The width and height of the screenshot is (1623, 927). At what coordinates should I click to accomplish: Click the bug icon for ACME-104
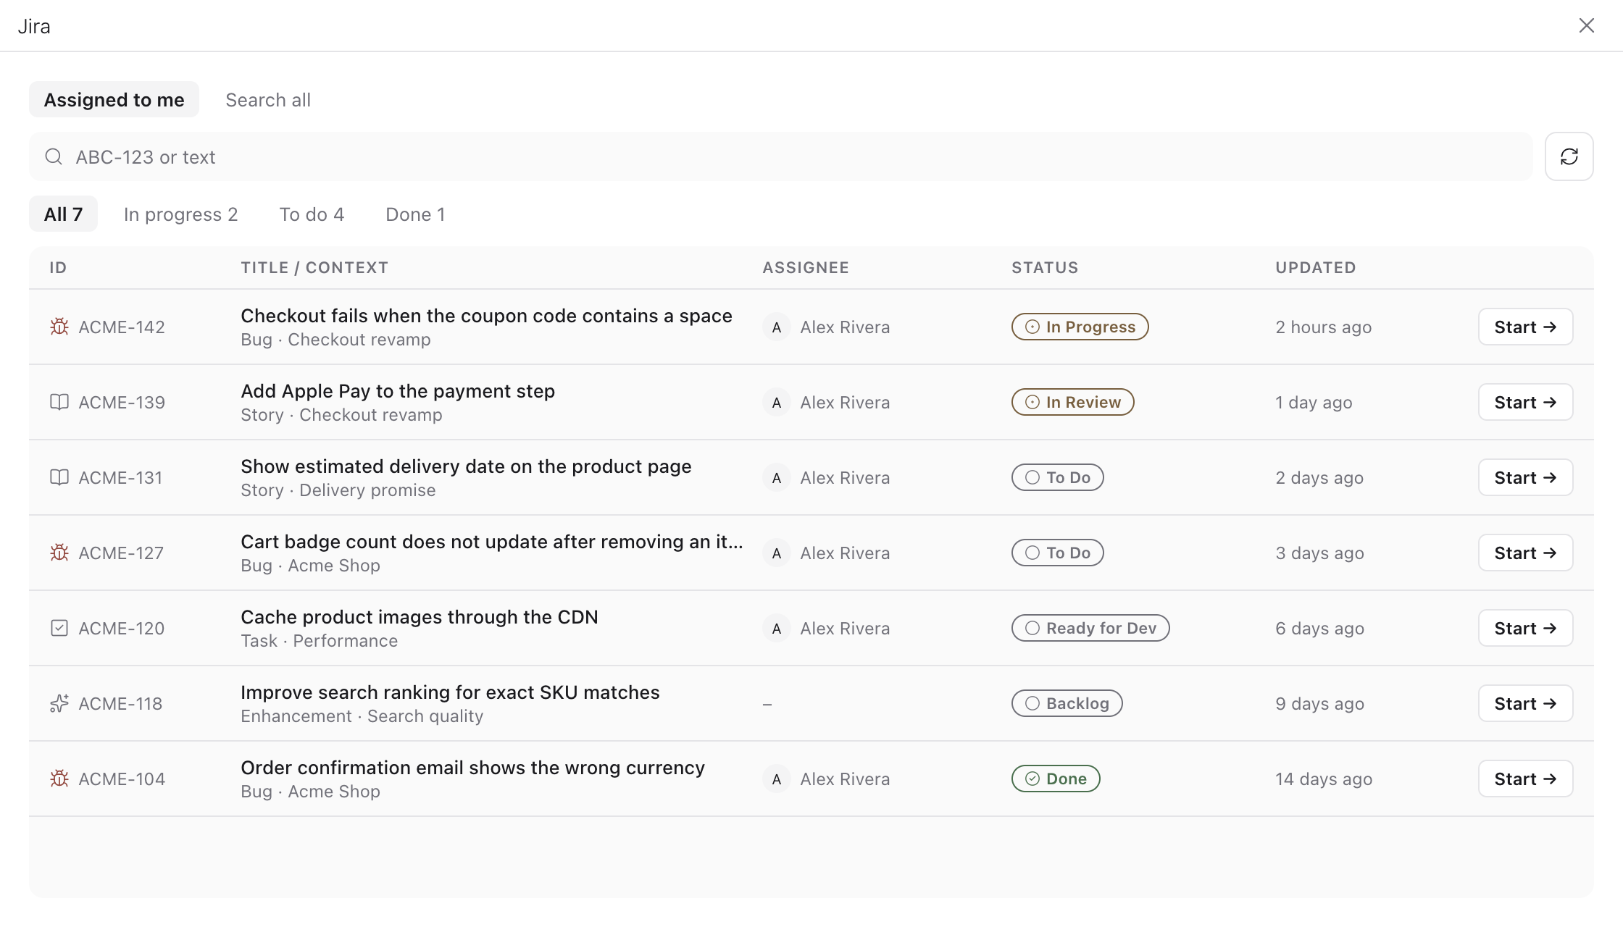pyautogui.click(x=59, y=779)
